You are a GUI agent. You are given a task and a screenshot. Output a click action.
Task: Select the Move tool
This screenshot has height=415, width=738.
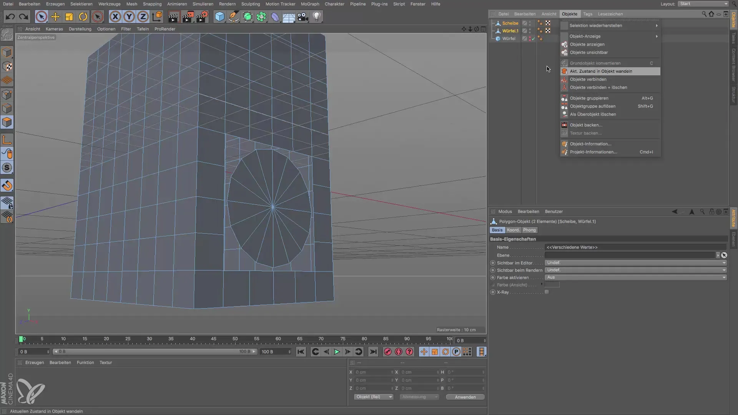pos(55,17)
